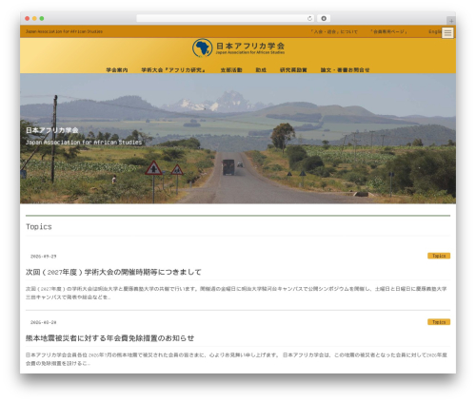Image resolution: width=476 pixels, height=402 pixels.
Task: Click the date above the 学術大会 article
Action: pyautogui.click(x=44, y=257)
